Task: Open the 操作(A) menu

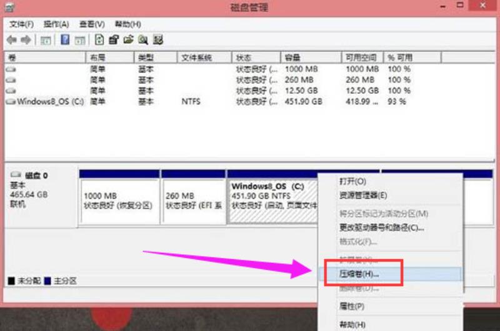Action: (x=56, y=24)
